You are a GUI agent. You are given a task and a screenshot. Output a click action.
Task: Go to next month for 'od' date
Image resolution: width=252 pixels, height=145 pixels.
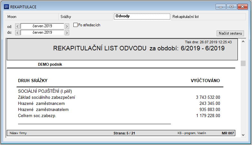[x=67, y=26]
